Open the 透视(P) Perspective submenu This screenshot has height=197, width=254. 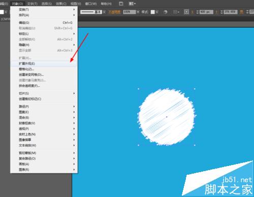(44, 129)
